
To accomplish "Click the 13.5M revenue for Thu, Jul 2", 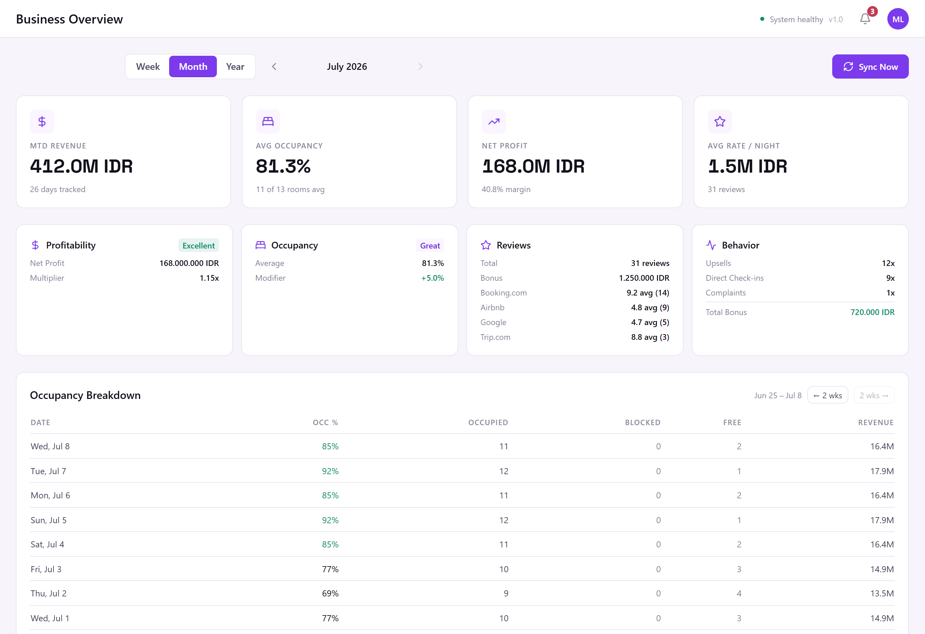I will pos(882,593).
